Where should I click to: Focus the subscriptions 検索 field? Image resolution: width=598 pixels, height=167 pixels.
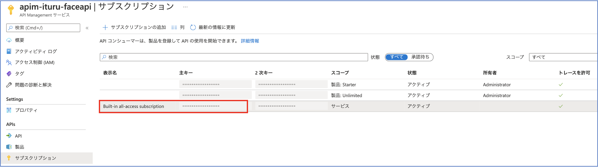[x=234, y=57]
